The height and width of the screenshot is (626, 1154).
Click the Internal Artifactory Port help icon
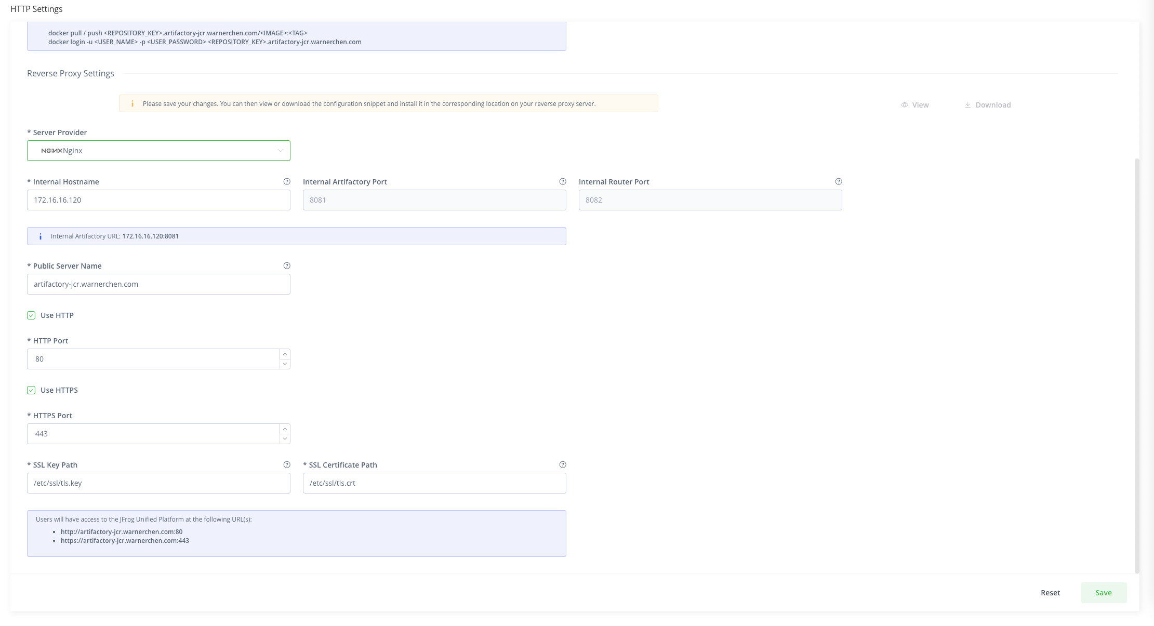pos(563,181)
